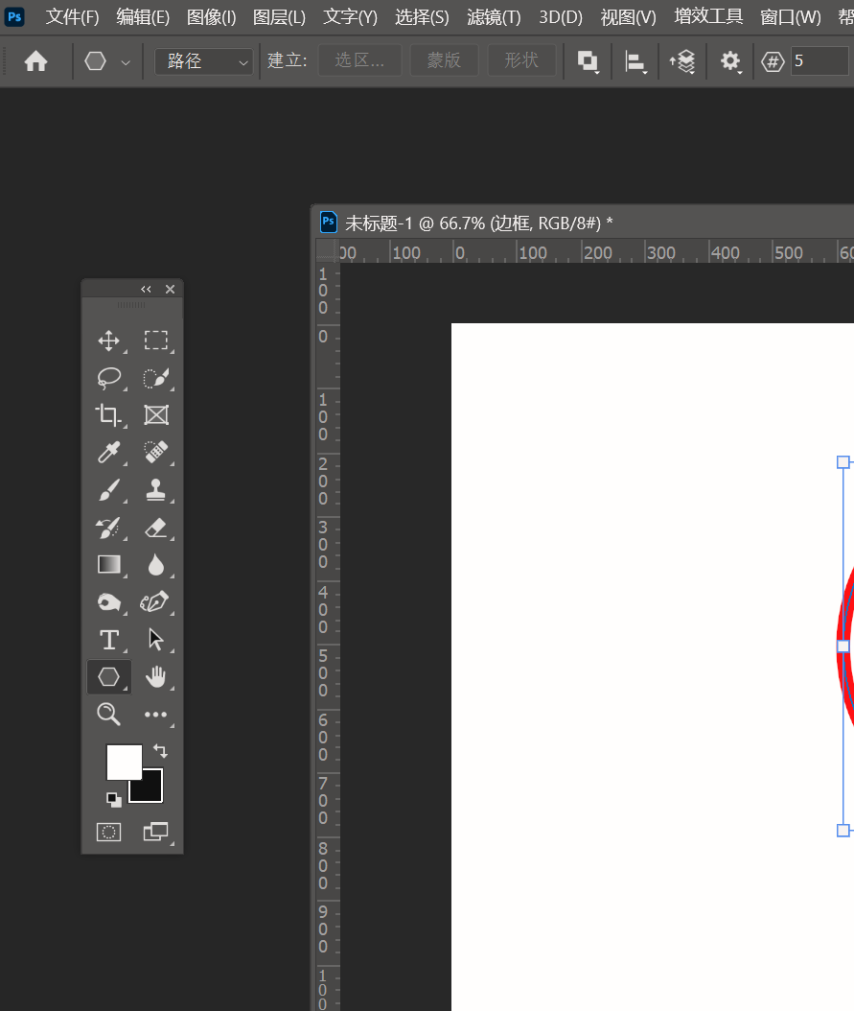Select the Rectangular Marquee tool
This screenshot has width=854, height=1011.
(x=156, y=341)
